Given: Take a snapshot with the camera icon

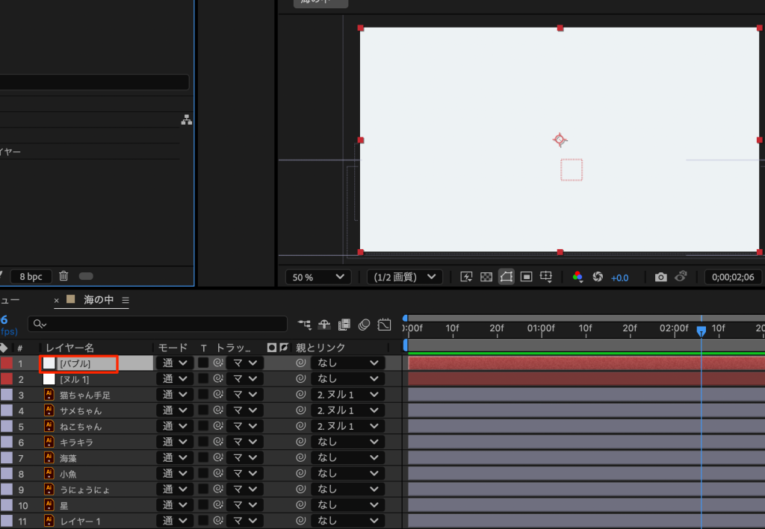Looking at the screenshot, I should click(660, 277).
